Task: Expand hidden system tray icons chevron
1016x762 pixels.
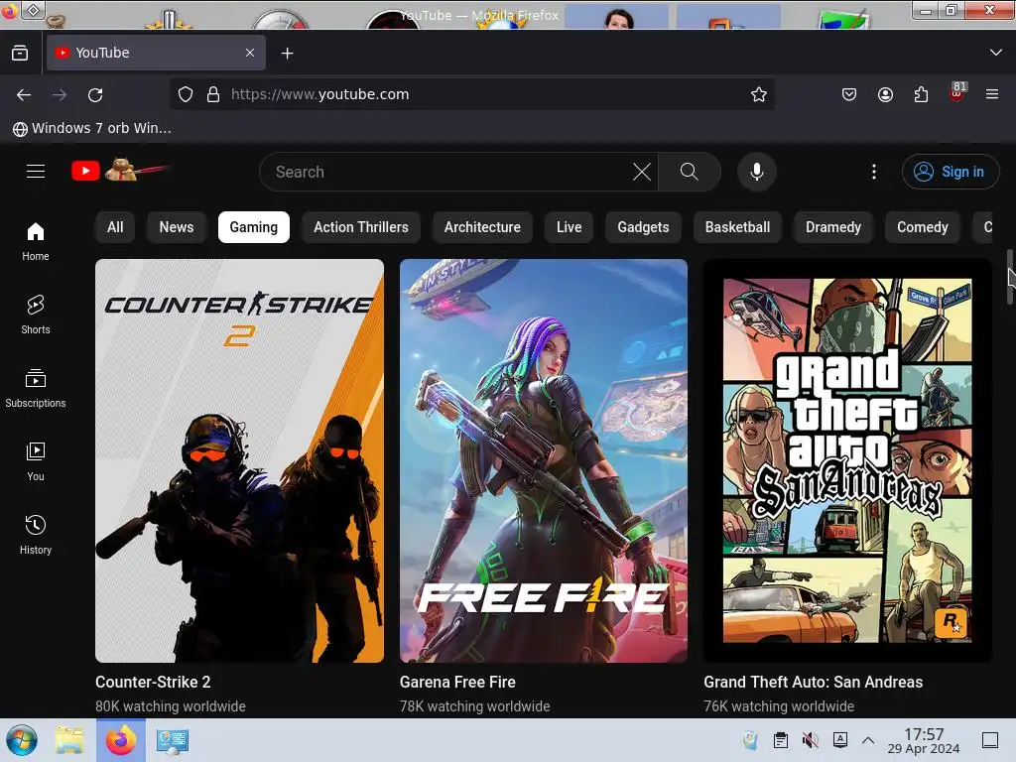Action: 868,740
